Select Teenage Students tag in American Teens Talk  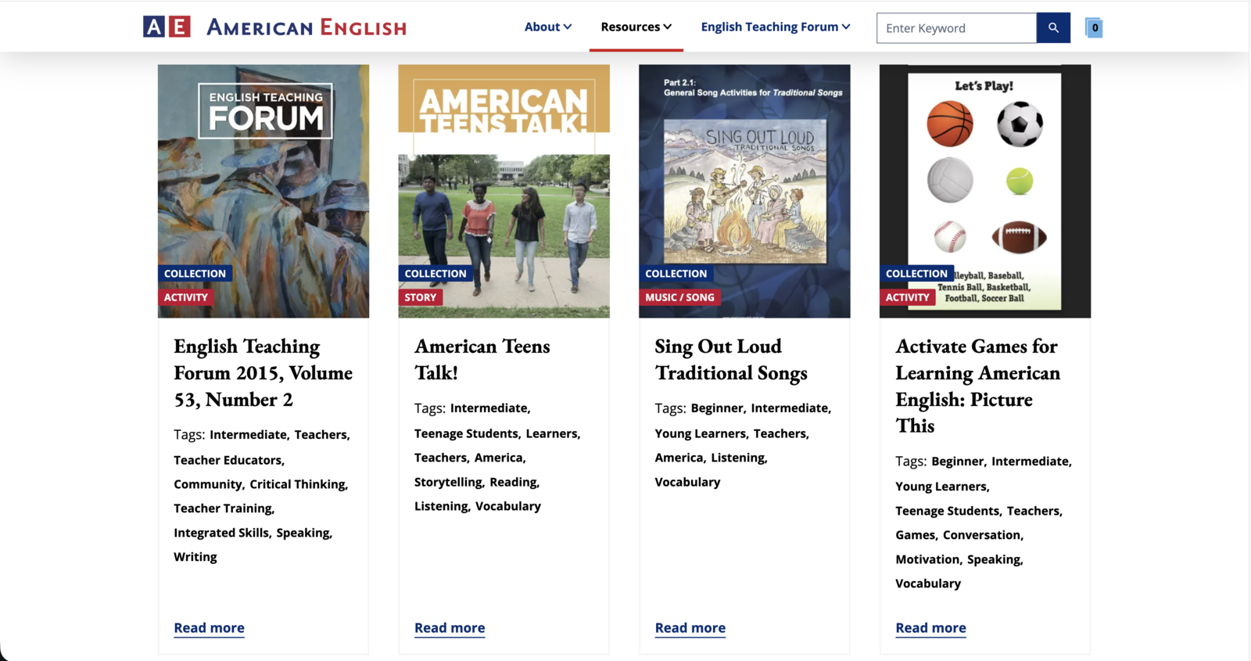tap(466, 433)
